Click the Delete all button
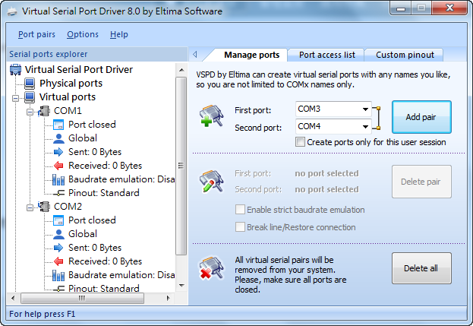Image resolution: width=473 pixels, height=326 pixels. 421,268
